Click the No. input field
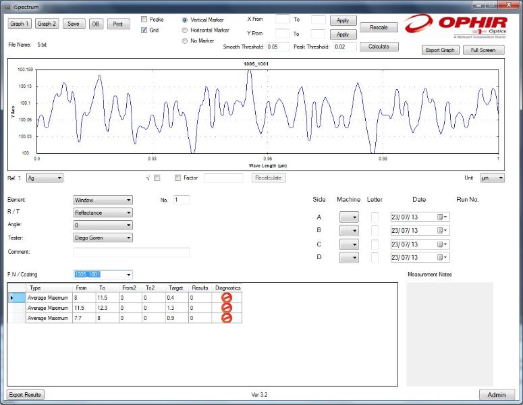The image size is (523, 405). [x=182, y=200]
